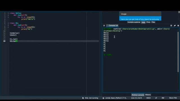180x101 pixels.
Task: Click print("Hello") in the editor
Action: click(x=28, y=19)
